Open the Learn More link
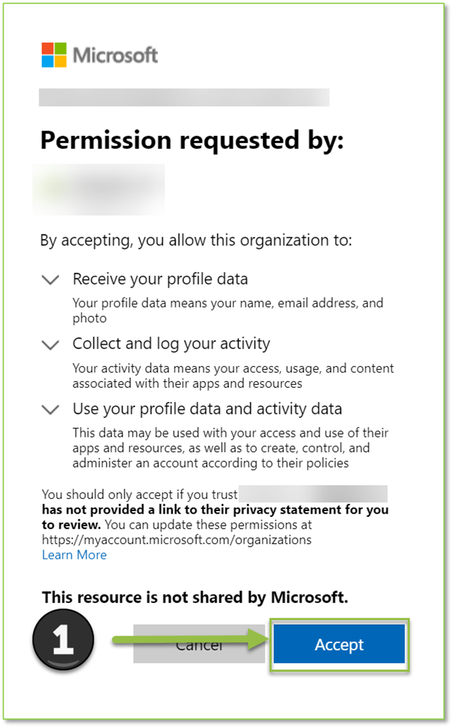The image size is (453, 728). tap(74, 554)
